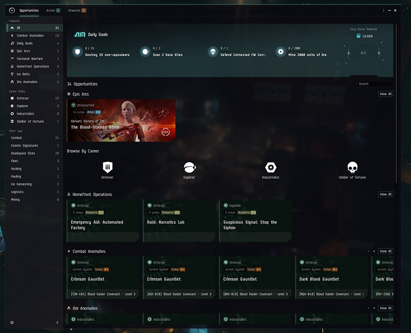411x333 pixels.
Task: Click the Epic Arcs section header icon
Action: coord(69,94)
